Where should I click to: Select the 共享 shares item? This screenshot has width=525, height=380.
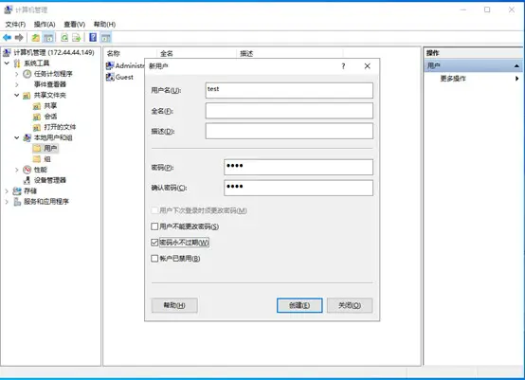coord(50,106)
